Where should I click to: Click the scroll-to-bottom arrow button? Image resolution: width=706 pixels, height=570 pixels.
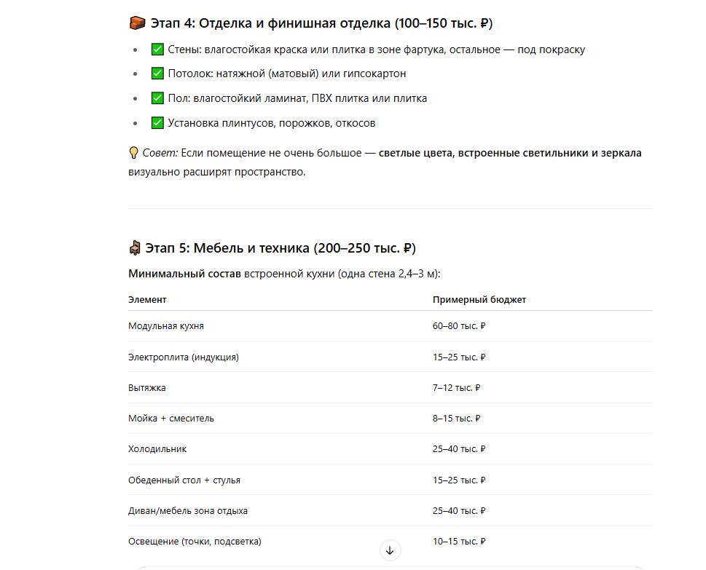(390, 550)
